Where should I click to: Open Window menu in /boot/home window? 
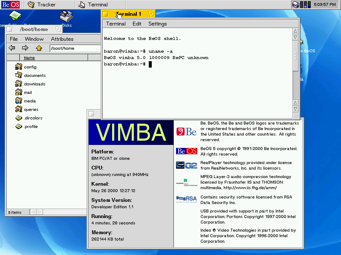(x=34, y=39)
